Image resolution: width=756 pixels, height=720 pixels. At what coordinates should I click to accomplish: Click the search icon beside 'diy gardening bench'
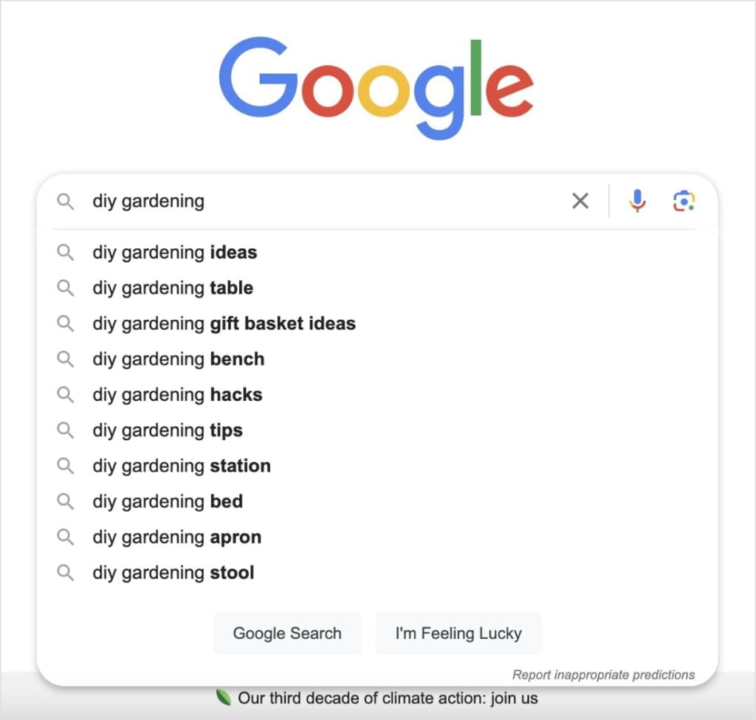pos(65,359)
